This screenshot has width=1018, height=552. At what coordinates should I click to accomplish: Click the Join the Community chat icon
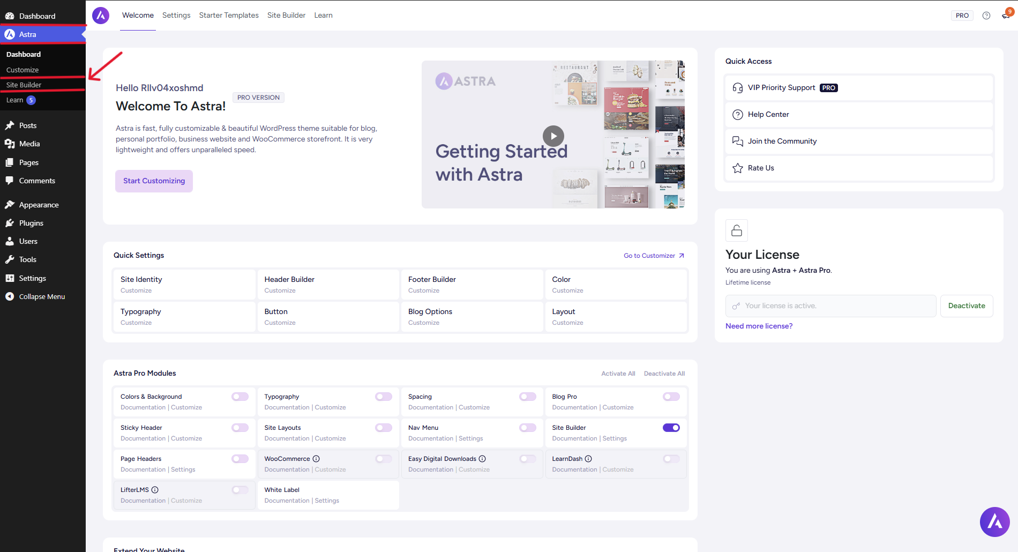point(738,141)
